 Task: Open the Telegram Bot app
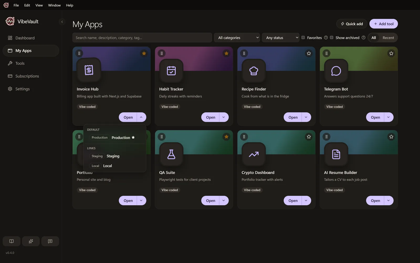[375, 117]
